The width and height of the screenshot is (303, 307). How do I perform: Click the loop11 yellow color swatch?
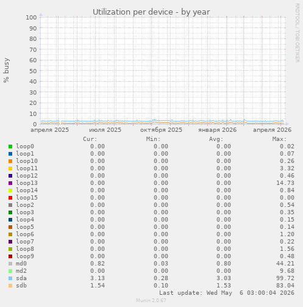[x=10, y=168]
